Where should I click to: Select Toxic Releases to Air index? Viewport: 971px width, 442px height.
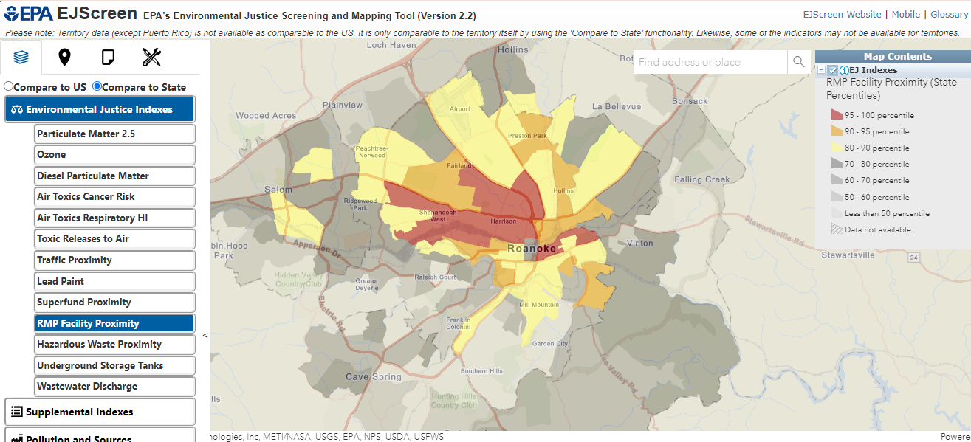(x=115, y=239)
